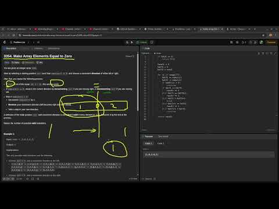
Task: Click the reset code icon in editor toolbar
Action: [x=271, y=53]
